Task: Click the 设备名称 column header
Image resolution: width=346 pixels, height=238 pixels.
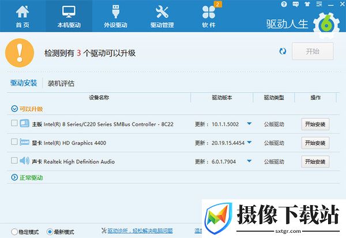Action: (x=99, y=98)
